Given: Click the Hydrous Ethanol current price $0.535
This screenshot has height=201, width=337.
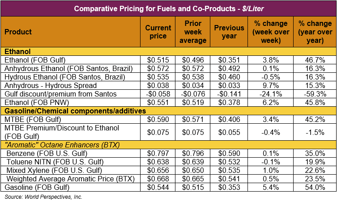Looking at the screenshot, I should click(158, 77).
